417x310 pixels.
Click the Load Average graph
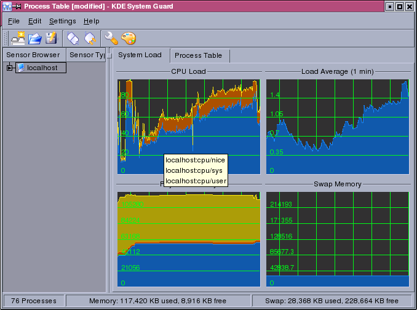338,127
